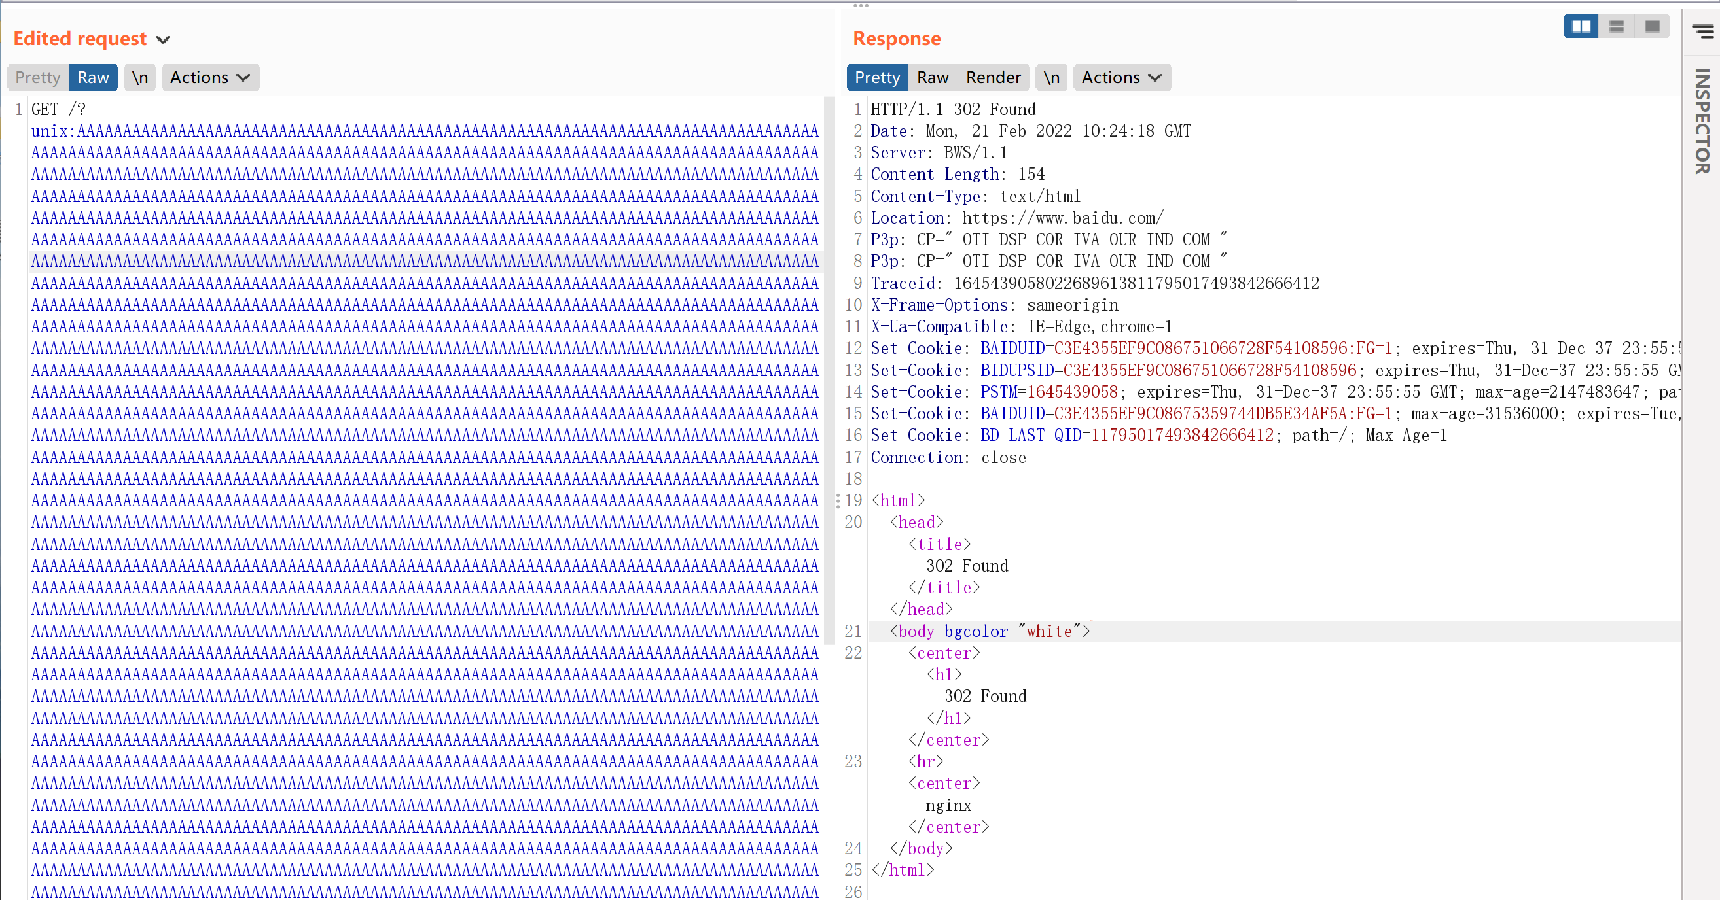This screenshot has height=900, width=1720.
Task: Open the response Render tab
Action: [993, 77]
